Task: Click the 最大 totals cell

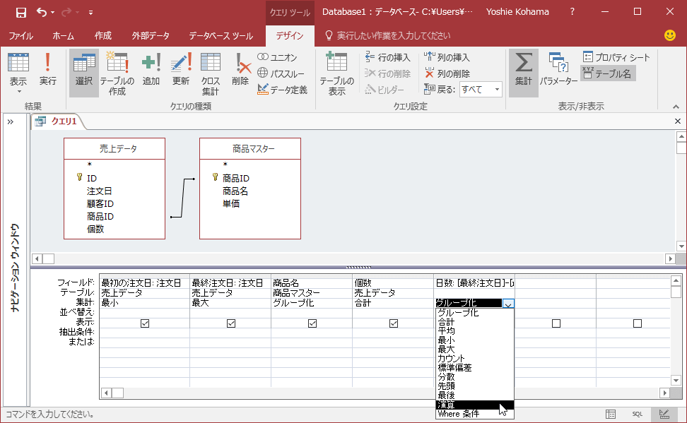Action: tap(230, 302)
